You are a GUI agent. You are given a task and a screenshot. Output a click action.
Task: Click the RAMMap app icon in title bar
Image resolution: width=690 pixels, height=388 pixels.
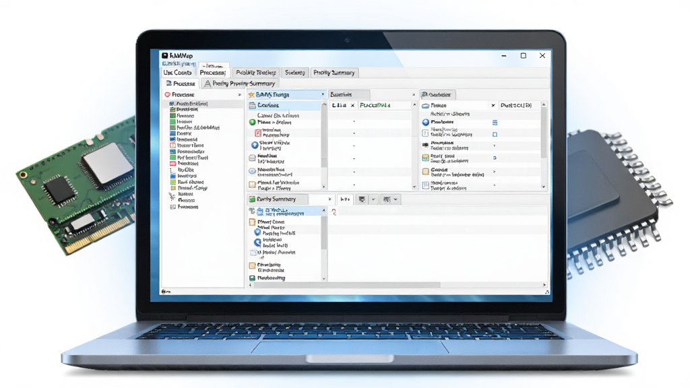(164, 55)
